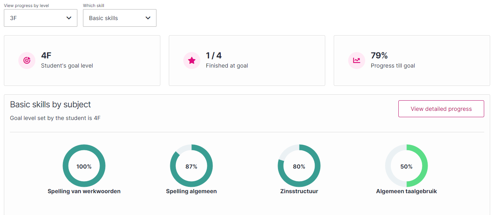Select the 87% progress ring for Spelling algemeen
493x215 pixels.
coord(191,166)
